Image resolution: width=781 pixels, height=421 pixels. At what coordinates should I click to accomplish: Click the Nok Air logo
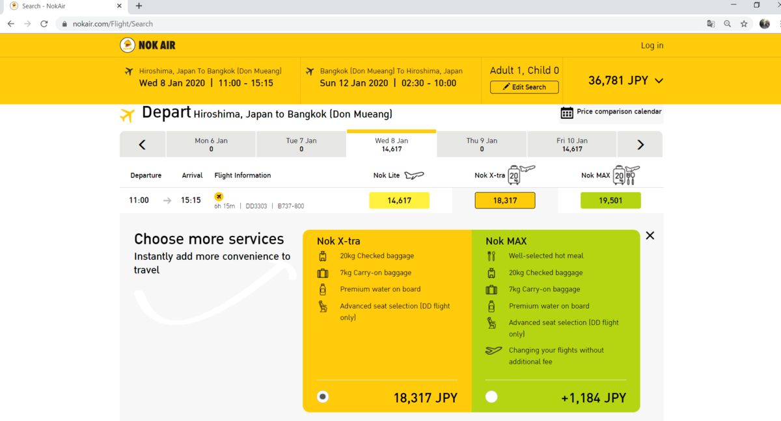click(148, 45)
